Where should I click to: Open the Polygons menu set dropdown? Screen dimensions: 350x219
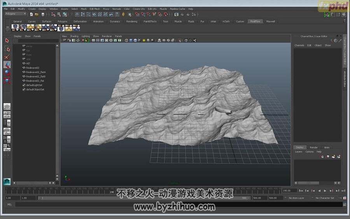tap(16, 14)
